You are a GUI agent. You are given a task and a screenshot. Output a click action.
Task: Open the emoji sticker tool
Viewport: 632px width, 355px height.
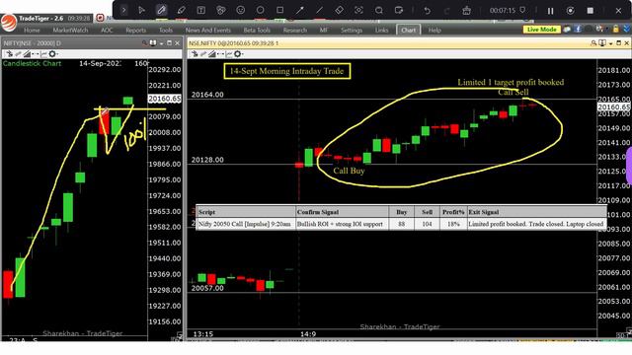pyautogui.click(x=241, y=10)
